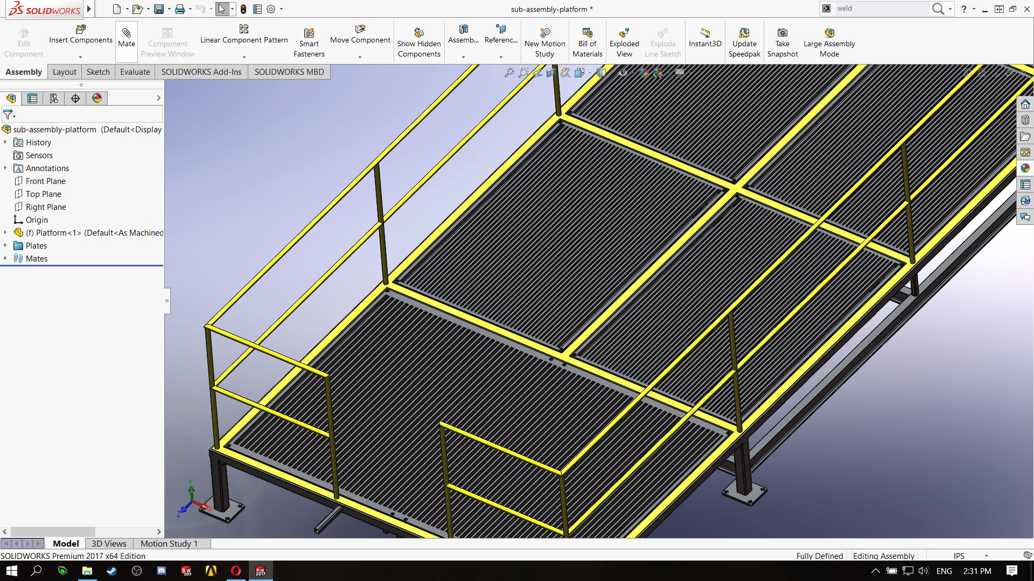Toggle Large Assembly Mode

coord(829,33)
